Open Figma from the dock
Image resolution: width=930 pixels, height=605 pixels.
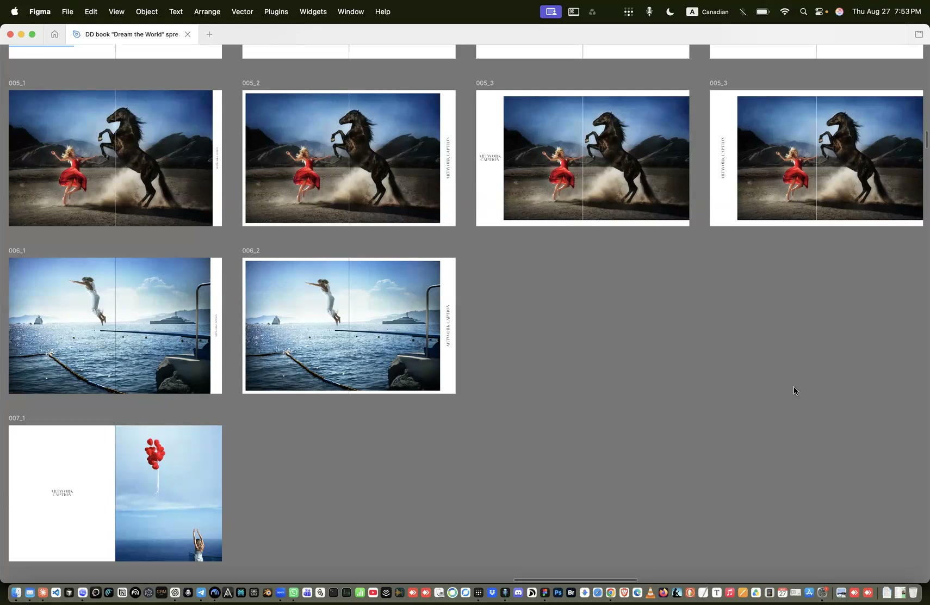(x=545, y=592)
